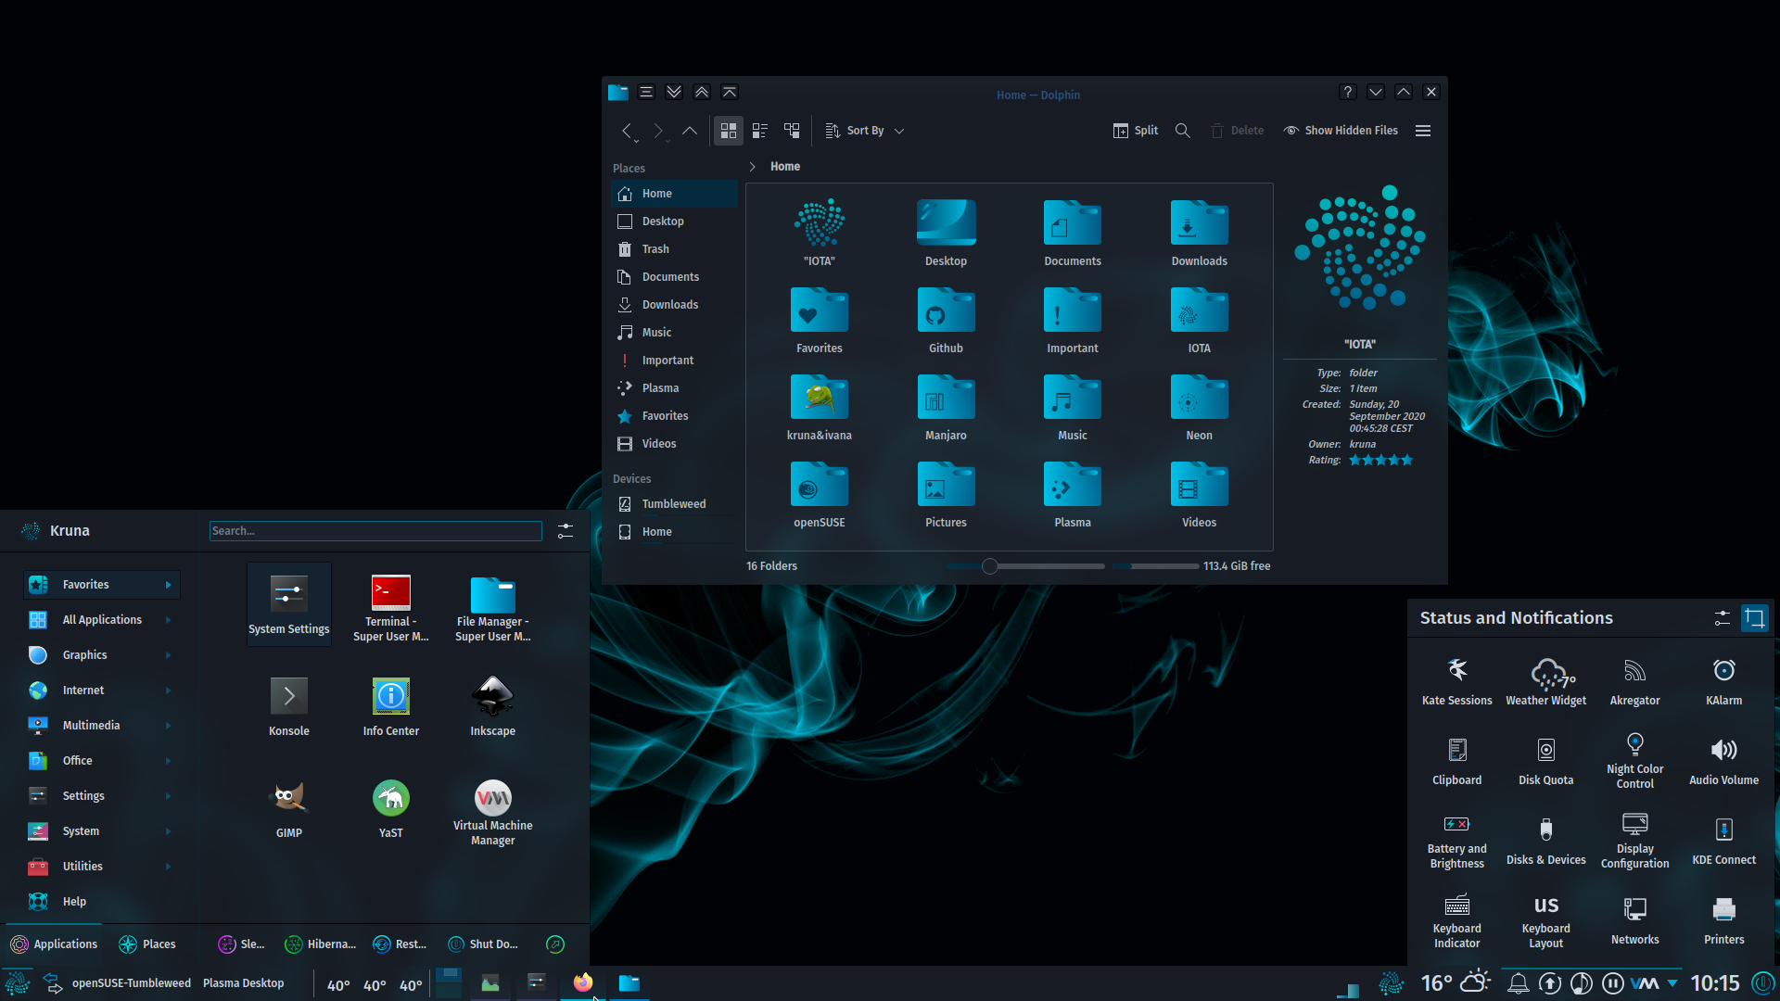Image resolution: width=1780 pixels, height=1001 pixels.
Task: Toggle Split view in Dolphin
Action: tap(1136, 131)
